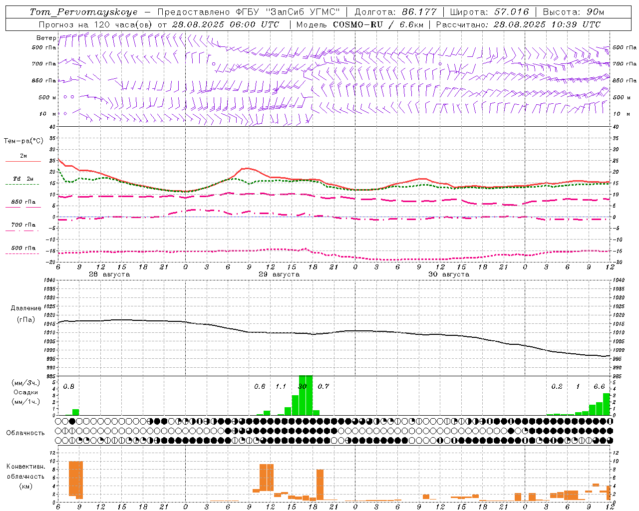Click the 0.2 three-hour precipitation total
Image resolution: width=639 pixels, height=511 pixels.
pyautogui.click(x=557, y=387)
